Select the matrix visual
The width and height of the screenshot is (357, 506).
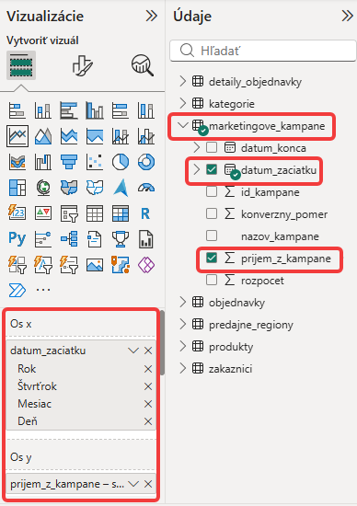coord(121,213)
